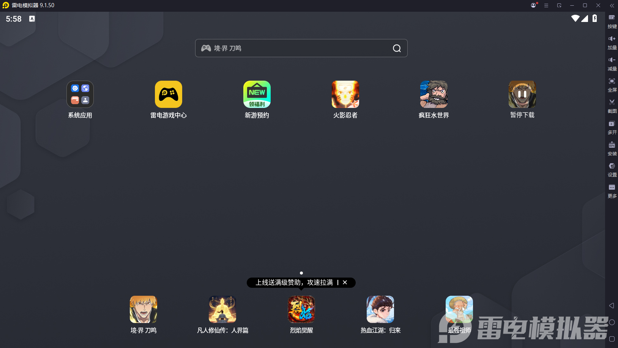Decrease volume with the 减量 button

coord(612,64)
